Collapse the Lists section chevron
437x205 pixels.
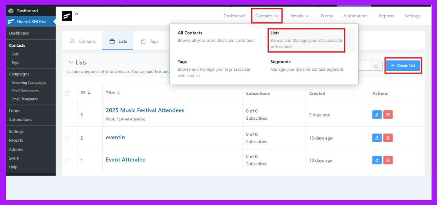70,62
